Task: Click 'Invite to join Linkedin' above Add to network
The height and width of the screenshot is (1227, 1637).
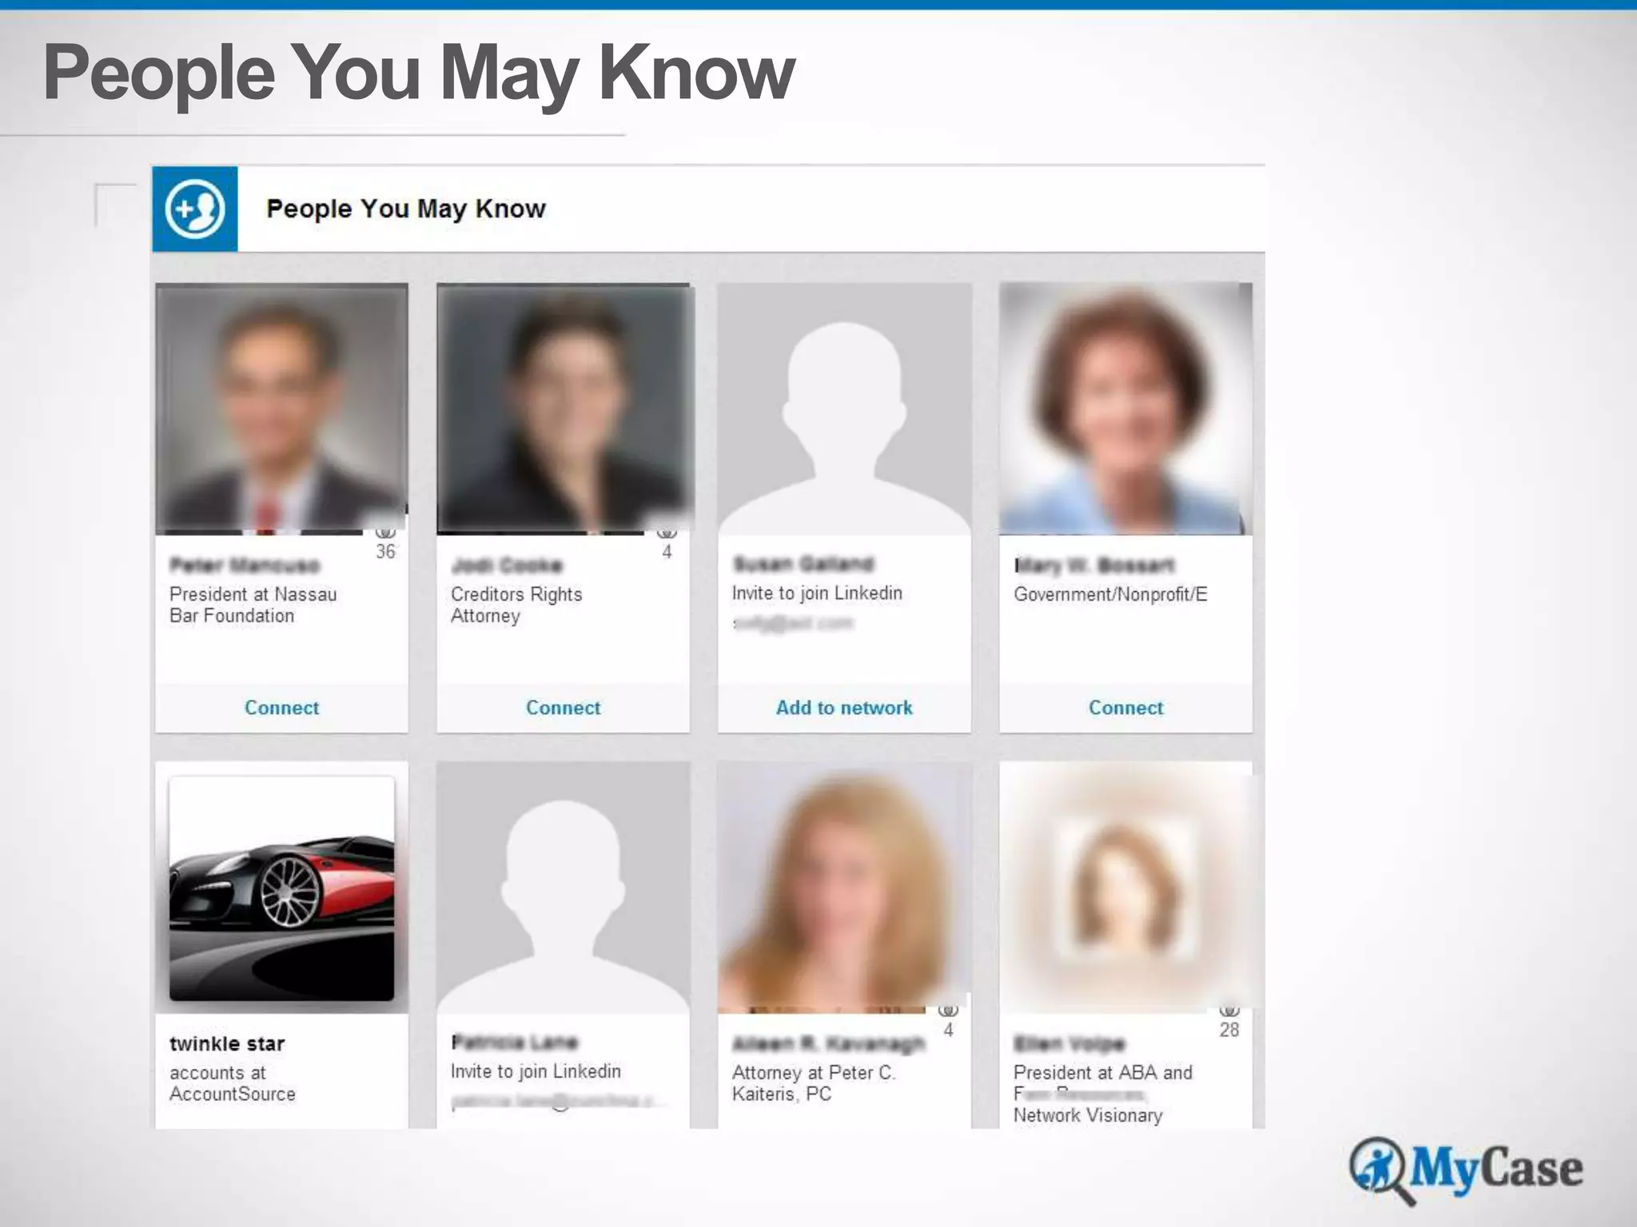Action: [x=817, y=594]
